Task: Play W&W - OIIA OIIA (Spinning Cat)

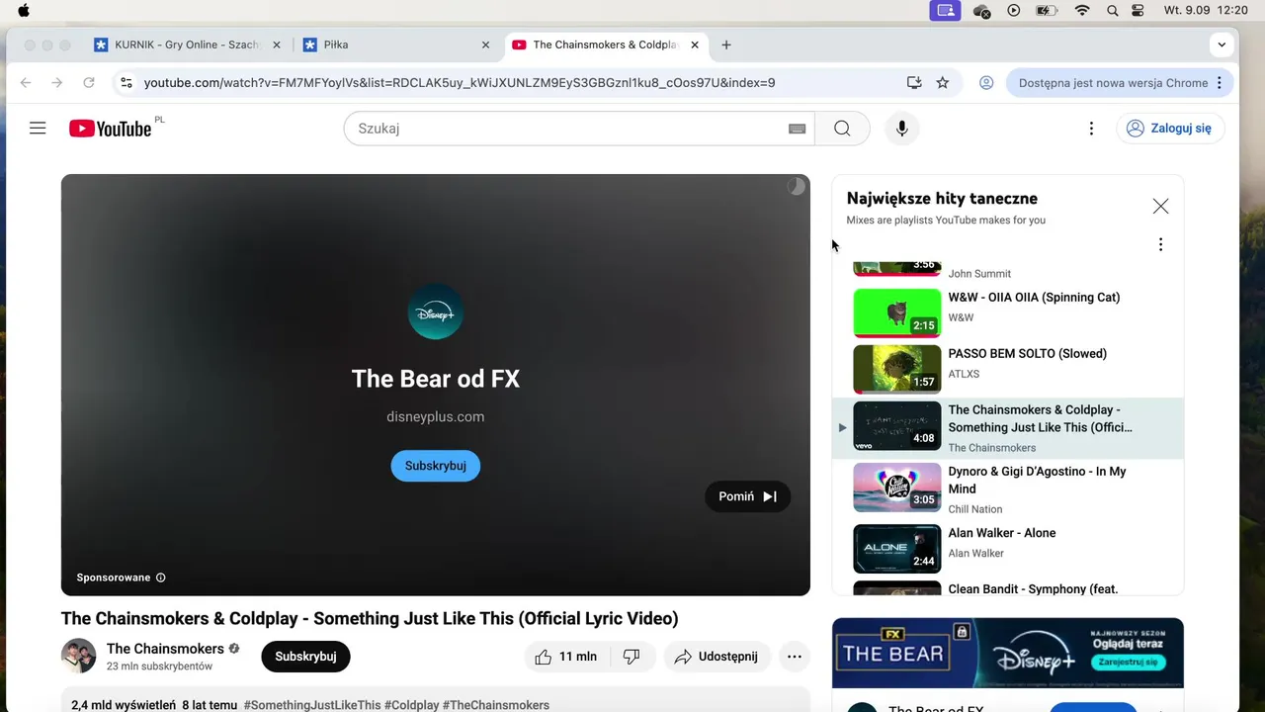Action: click(1008, 312)
